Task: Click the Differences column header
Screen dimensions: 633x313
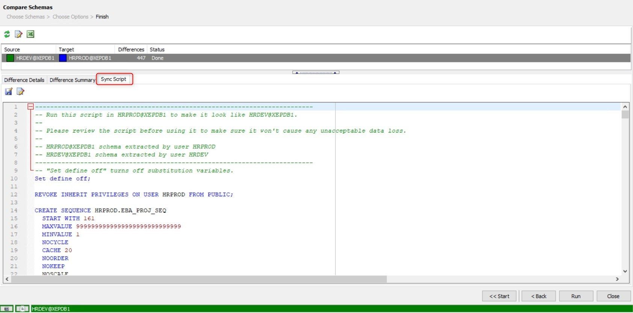Action: click(131, 50)
